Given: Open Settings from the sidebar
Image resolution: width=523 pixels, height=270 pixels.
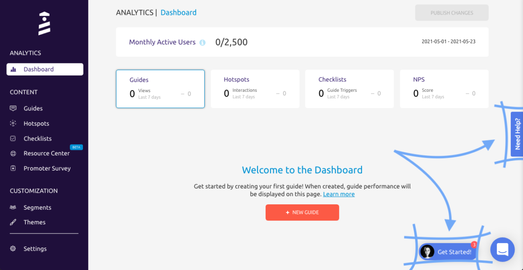Looking at the screenshot, I should click(35, 248).
